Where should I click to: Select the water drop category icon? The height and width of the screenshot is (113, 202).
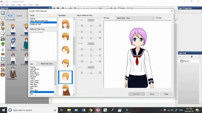pos(3,49)
